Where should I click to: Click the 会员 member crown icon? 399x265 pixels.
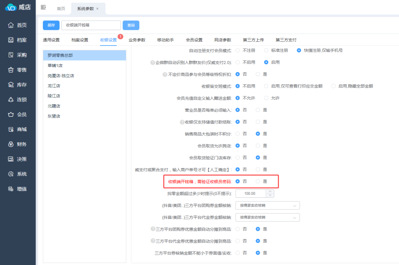pyautogui.click(x=11, y=115)
